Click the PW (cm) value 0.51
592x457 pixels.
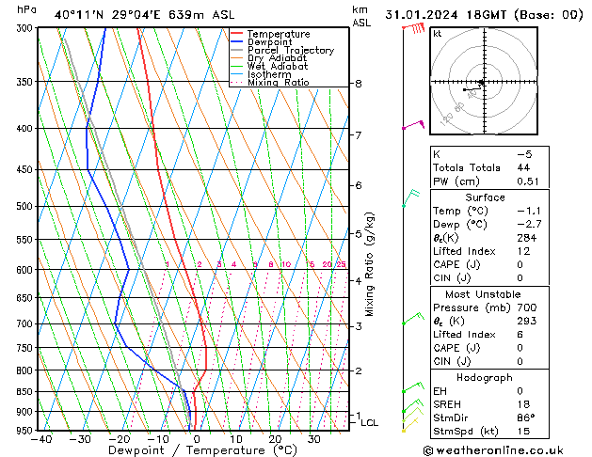click(x=528, y=181)
